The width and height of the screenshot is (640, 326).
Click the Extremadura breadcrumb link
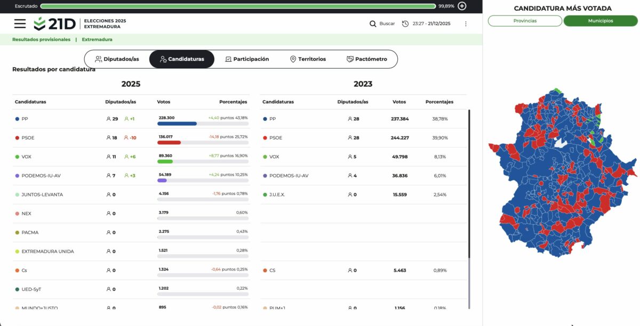[x=97, y=39]
